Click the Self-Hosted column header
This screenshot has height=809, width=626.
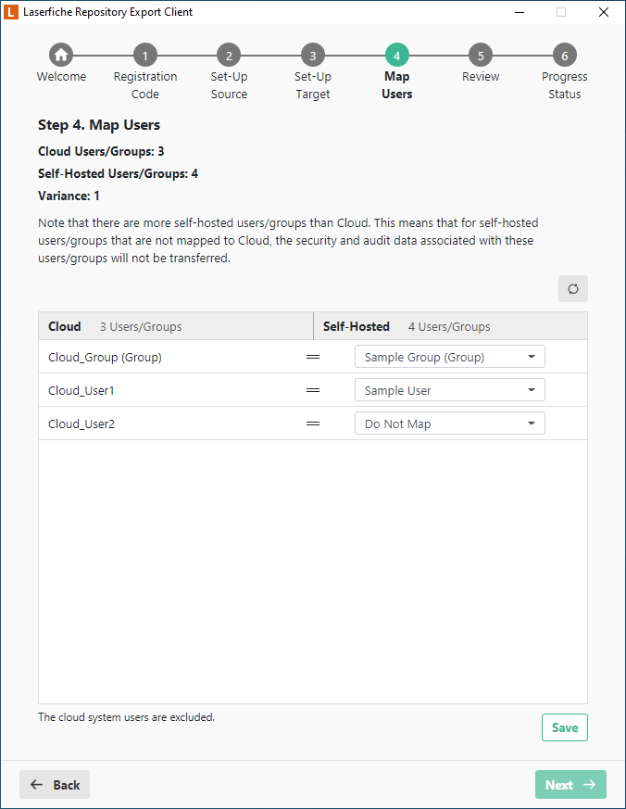coord(356,326)
